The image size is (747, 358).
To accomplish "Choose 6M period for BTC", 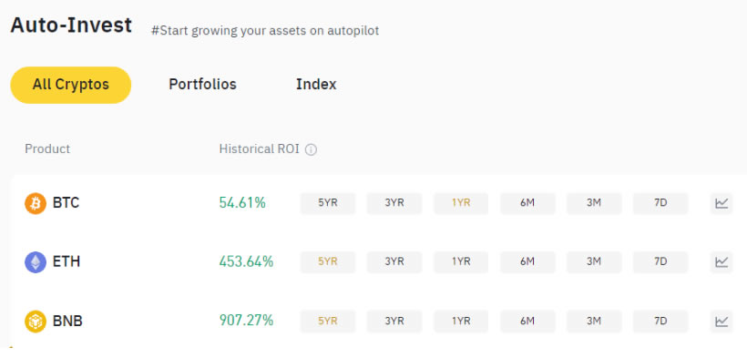I will pos(527,203).
